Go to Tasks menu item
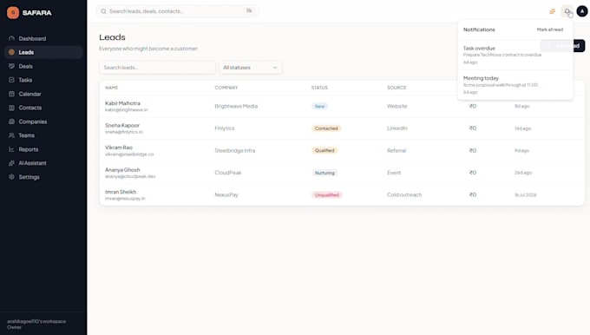Viewport: 590px width, 335px height. click(43, 80)
